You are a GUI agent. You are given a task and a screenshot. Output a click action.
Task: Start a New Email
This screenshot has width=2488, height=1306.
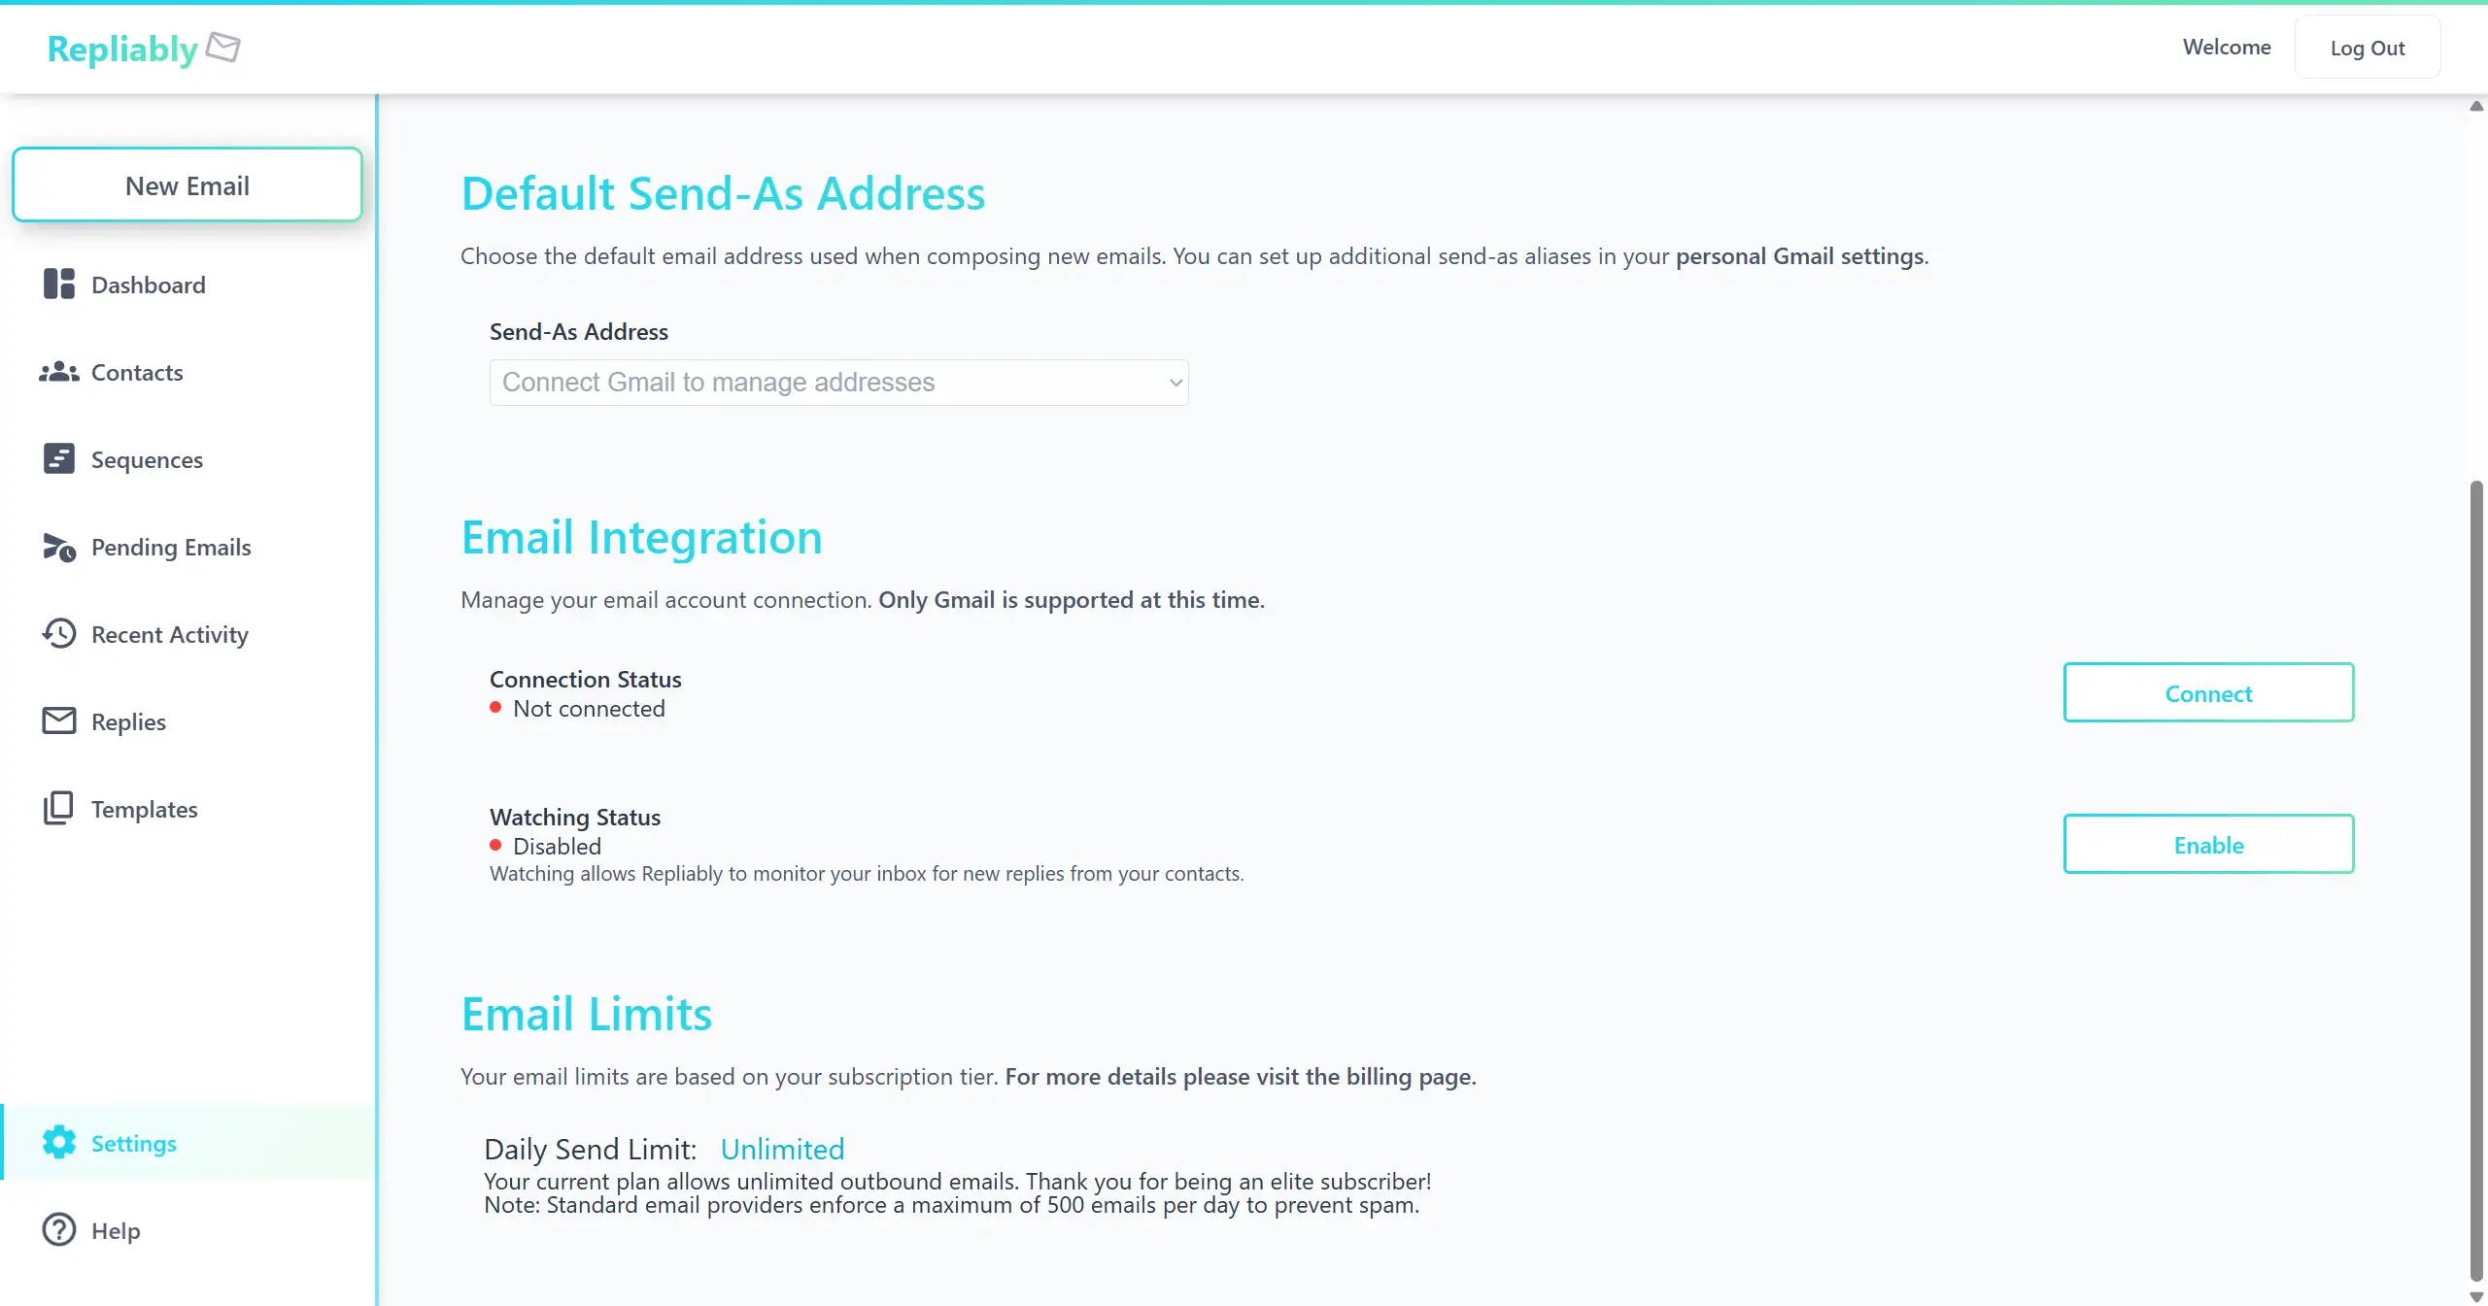187,184
